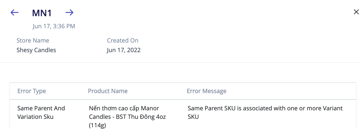Click trailing 'SKU' word on message's second line
Screen dimensions: 360x129
pyautogui.click(x=193, y=117)
